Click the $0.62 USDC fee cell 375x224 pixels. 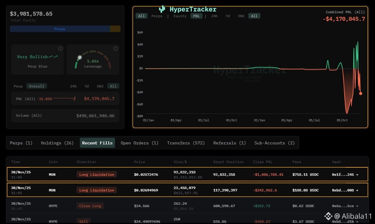(303, 206)
